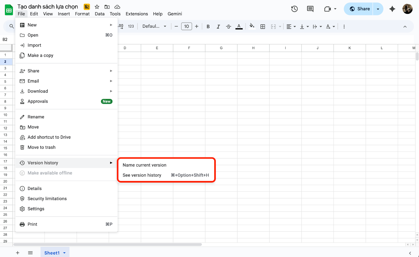
Task: Add a new sheet with plus icon
Action: (18, 253)
